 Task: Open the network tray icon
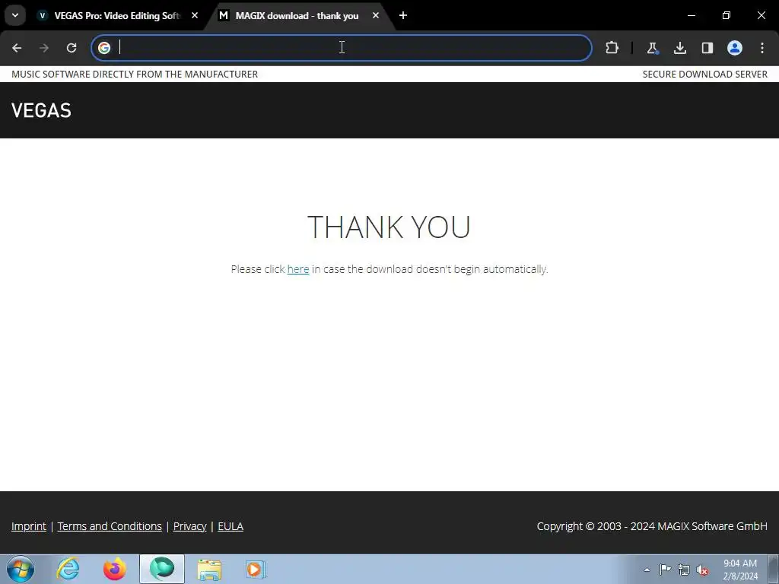[684, 570]
